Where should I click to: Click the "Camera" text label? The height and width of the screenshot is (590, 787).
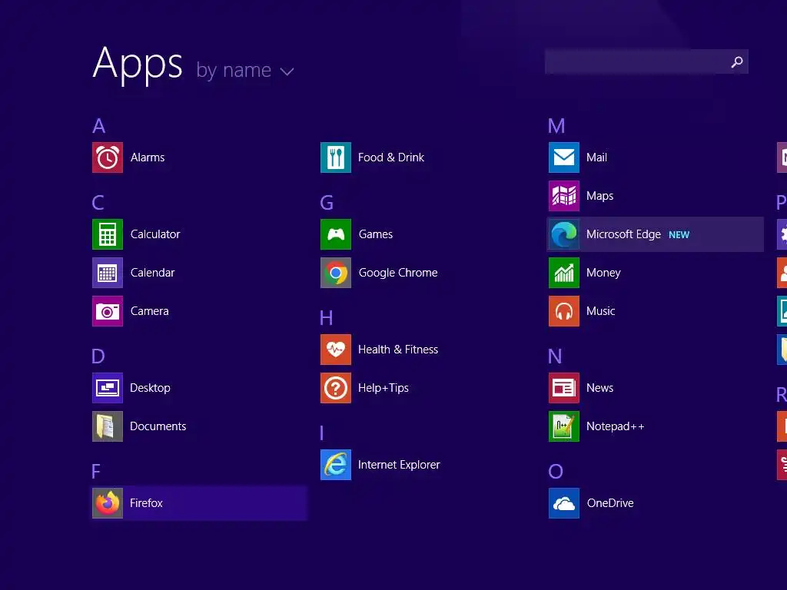tap(150, 311)
